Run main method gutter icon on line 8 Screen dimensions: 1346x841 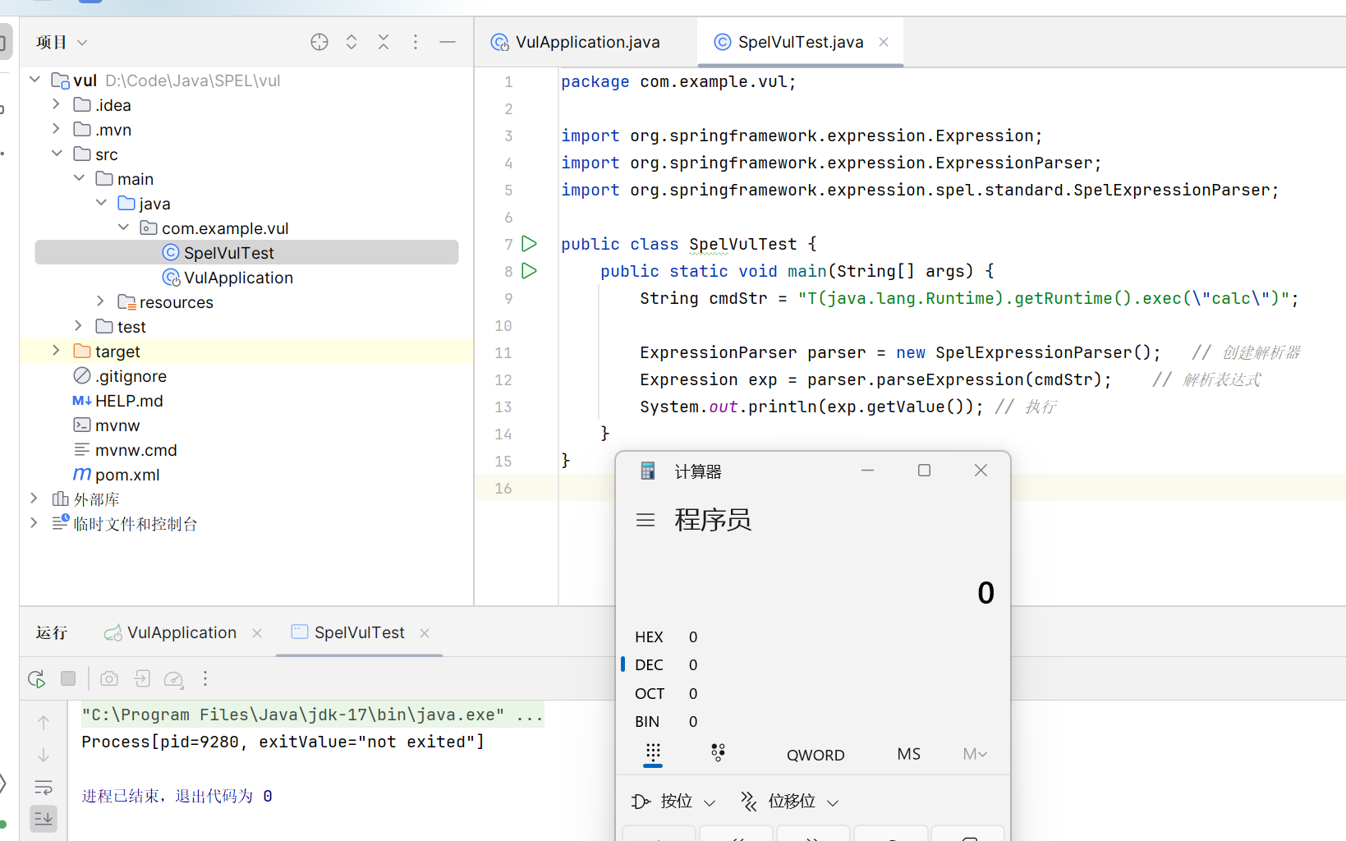(x=530, y=271)
